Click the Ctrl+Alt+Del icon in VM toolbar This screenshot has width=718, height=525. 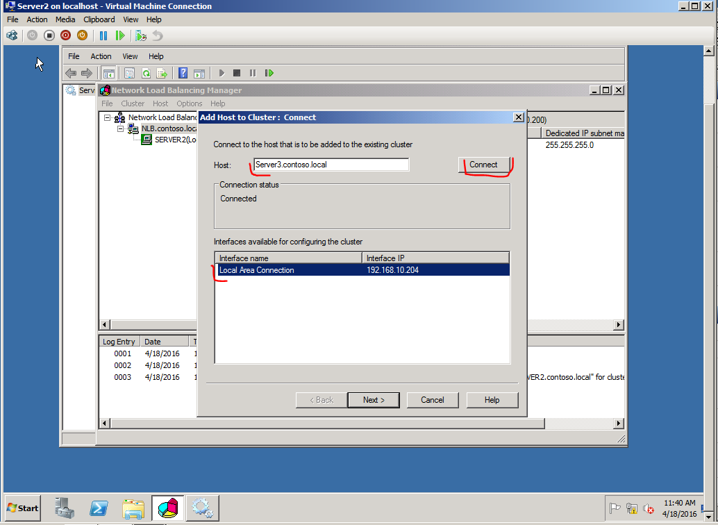[12, 35]
